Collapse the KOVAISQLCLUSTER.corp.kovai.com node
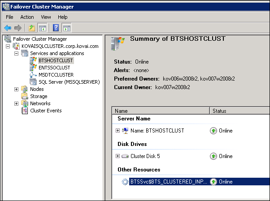The image size is (270, 201). tap(8, 46)
